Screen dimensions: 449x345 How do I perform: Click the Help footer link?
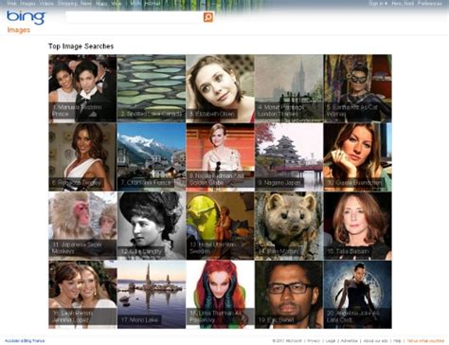398,341
